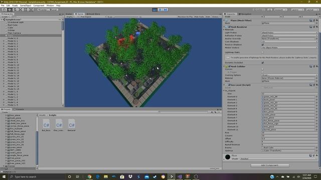Switch to the Scene tab

tap(69, 14)
